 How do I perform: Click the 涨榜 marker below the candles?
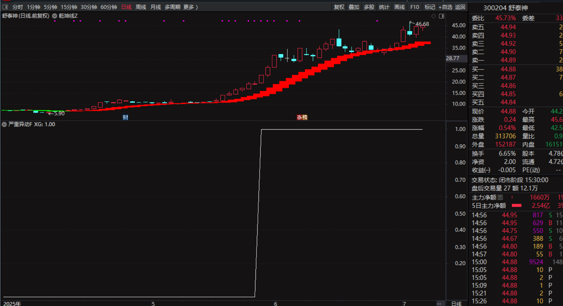(x=302, y=117)
